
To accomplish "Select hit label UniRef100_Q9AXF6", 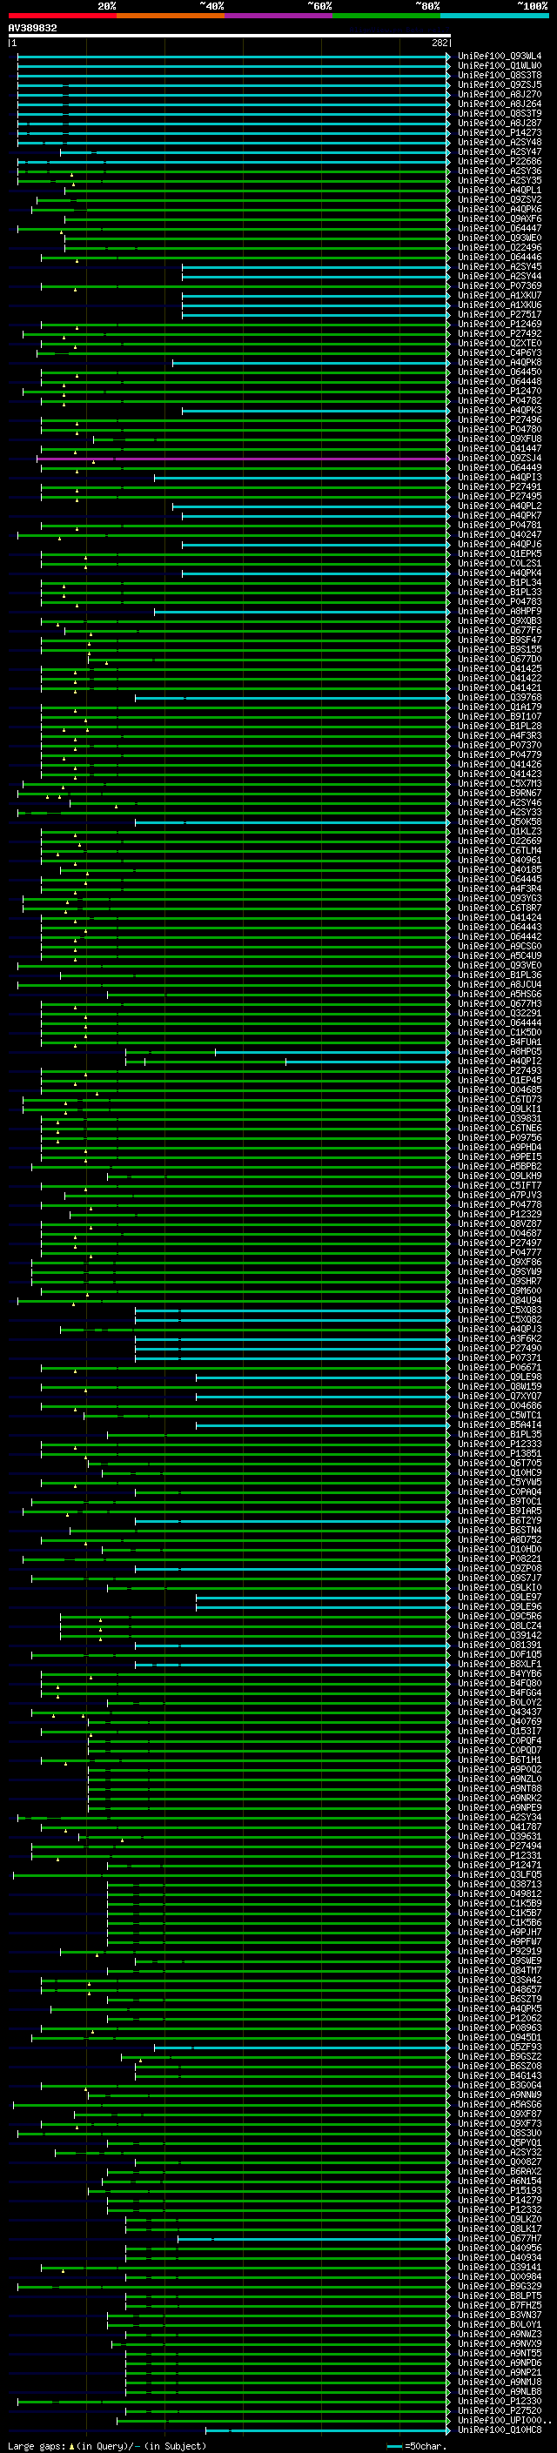I will 500,219.
